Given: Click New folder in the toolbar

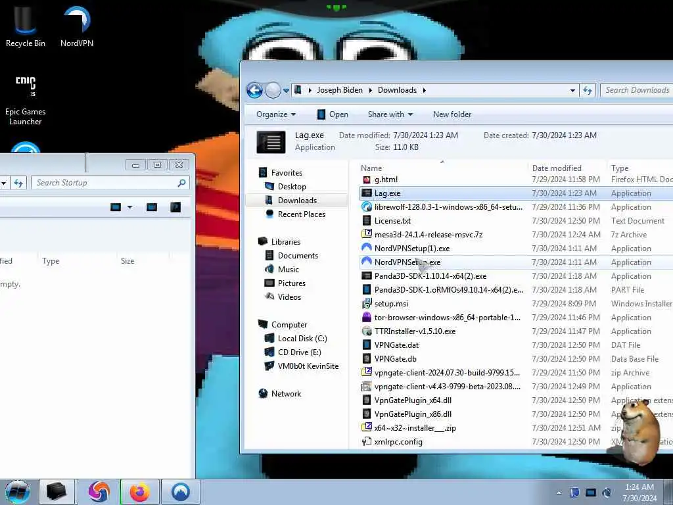Looking at the screenshot, I should click(452, 114).
